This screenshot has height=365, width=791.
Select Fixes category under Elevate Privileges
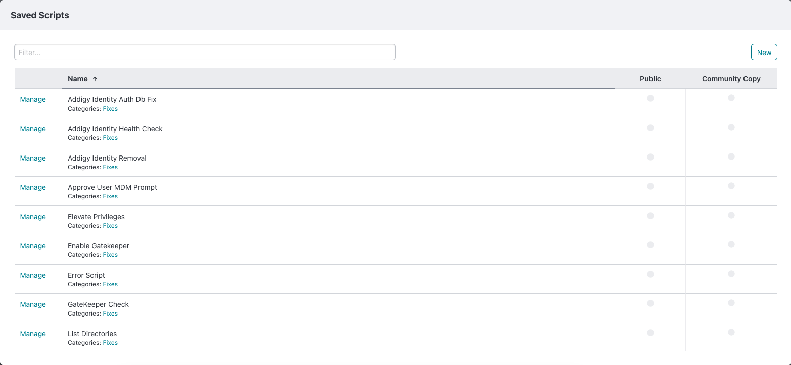(x=110, y=226)
